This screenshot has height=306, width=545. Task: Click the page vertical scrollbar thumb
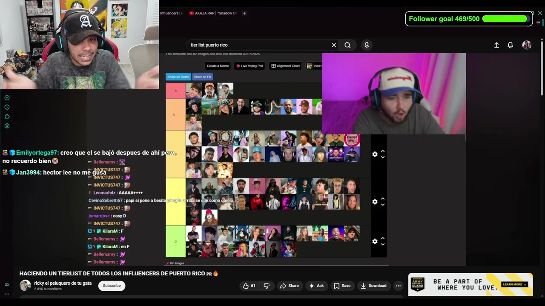pyautogui.click(x=541, y=68)
